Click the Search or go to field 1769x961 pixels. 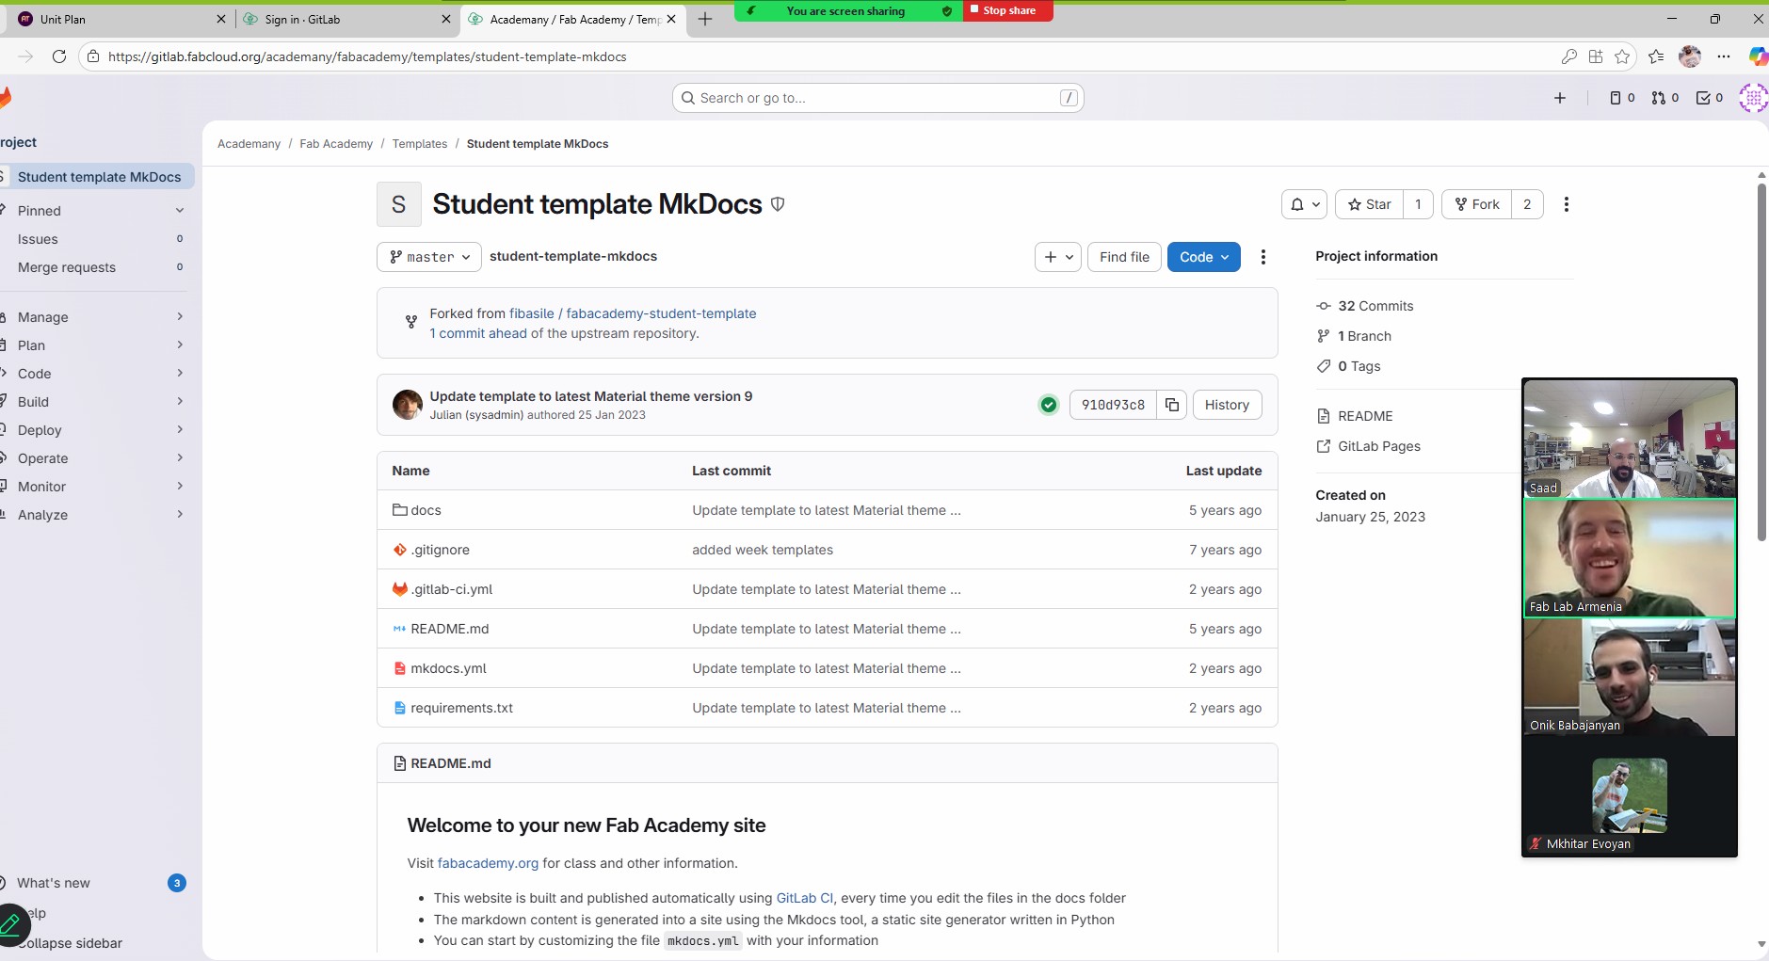click(x=877, y=98)
